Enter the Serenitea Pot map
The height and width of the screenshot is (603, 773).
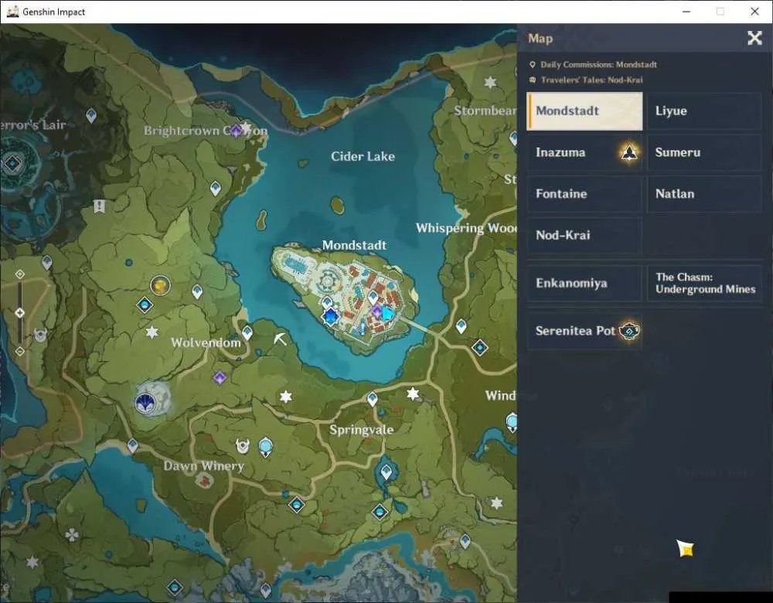pos(584,330)
